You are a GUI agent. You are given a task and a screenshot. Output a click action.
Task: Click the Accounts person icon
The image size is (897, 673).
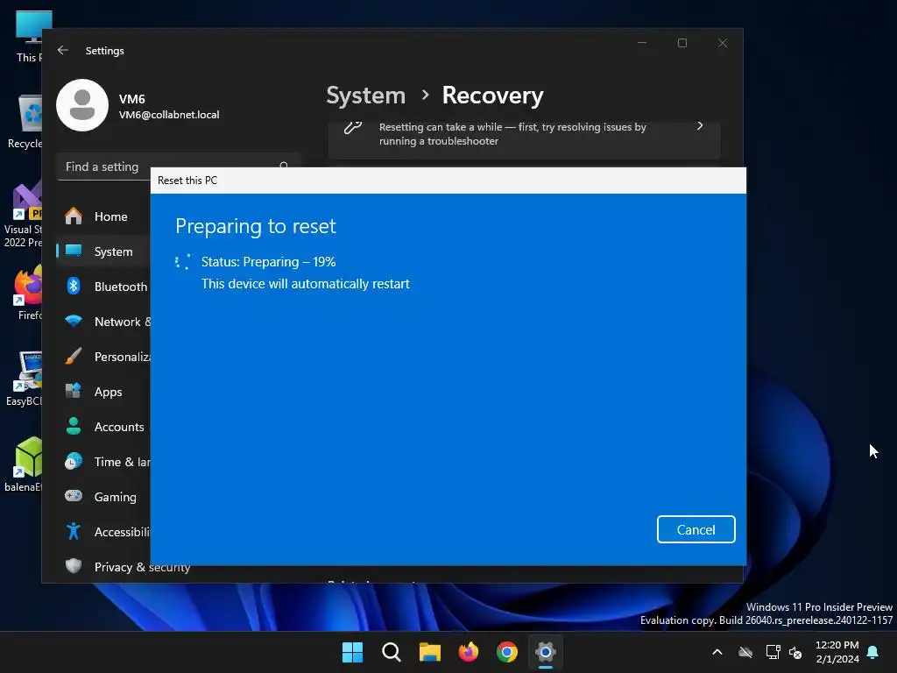click(74, 426)
